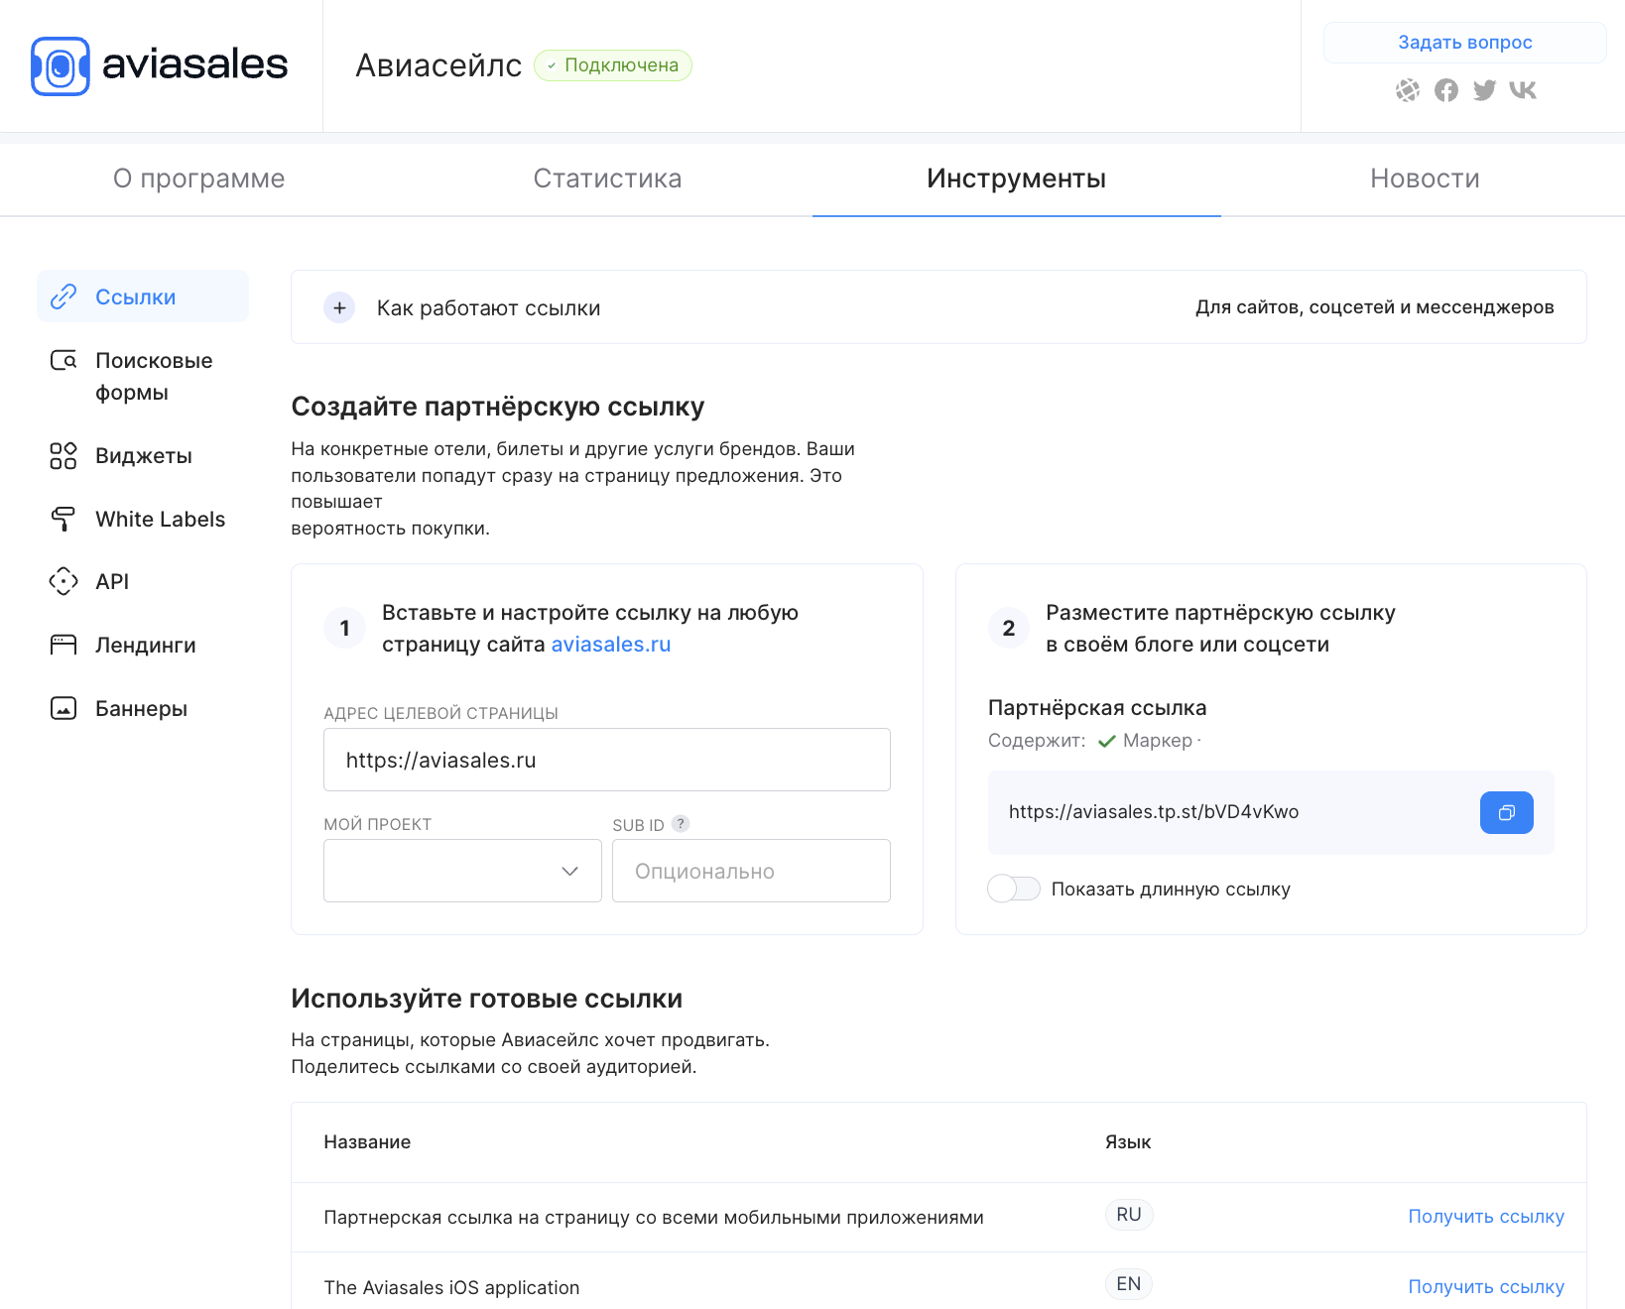Click the API icon in sidebar
Screen dimensions: 1625x1309
[x=63, y=581]
